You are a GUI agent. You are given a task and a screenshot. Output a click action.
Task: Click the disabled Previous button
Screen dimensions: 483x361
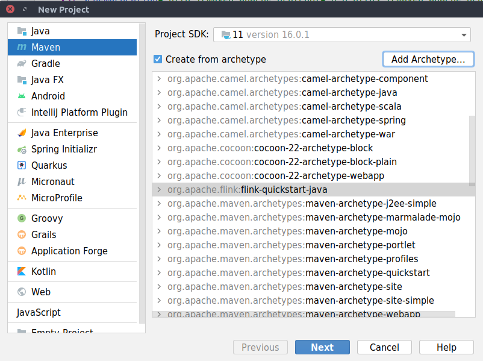(260, 347)
